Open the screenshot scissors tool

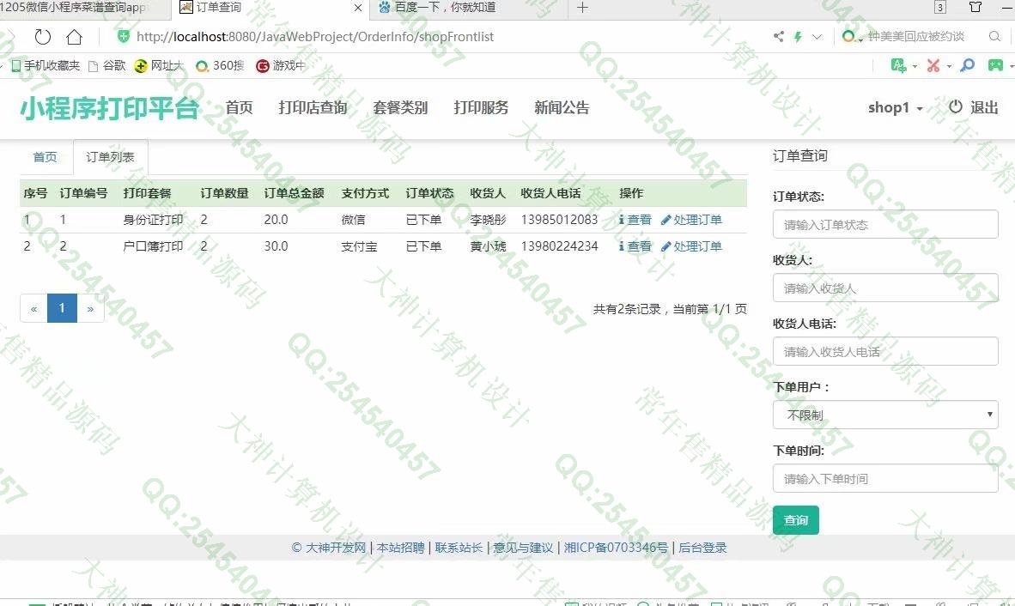(933, 65)
